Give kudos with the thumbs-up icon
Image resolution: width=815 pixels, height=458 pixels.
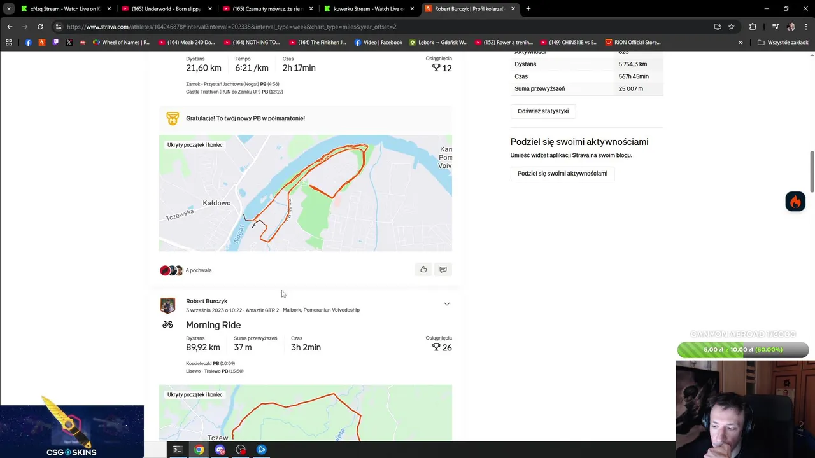point(423,270)
